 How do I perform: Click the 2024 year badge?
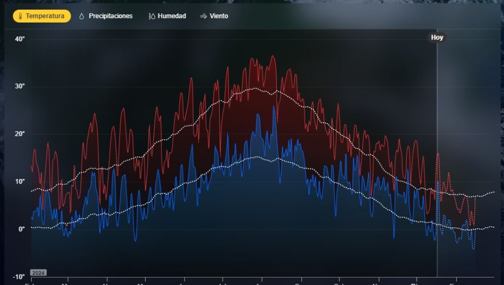click(38, 272)
